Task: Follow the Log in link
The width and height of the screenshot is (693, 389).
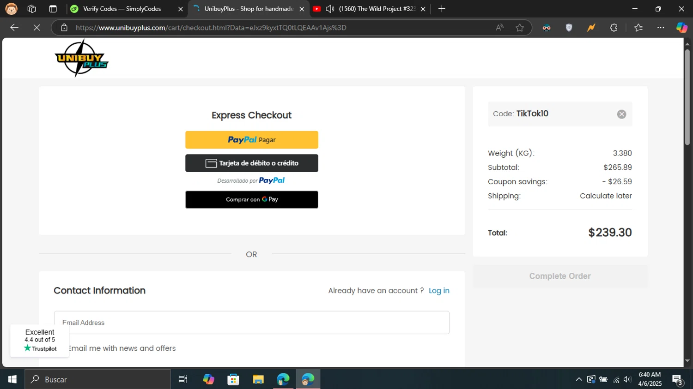Action: coord(439,291)
